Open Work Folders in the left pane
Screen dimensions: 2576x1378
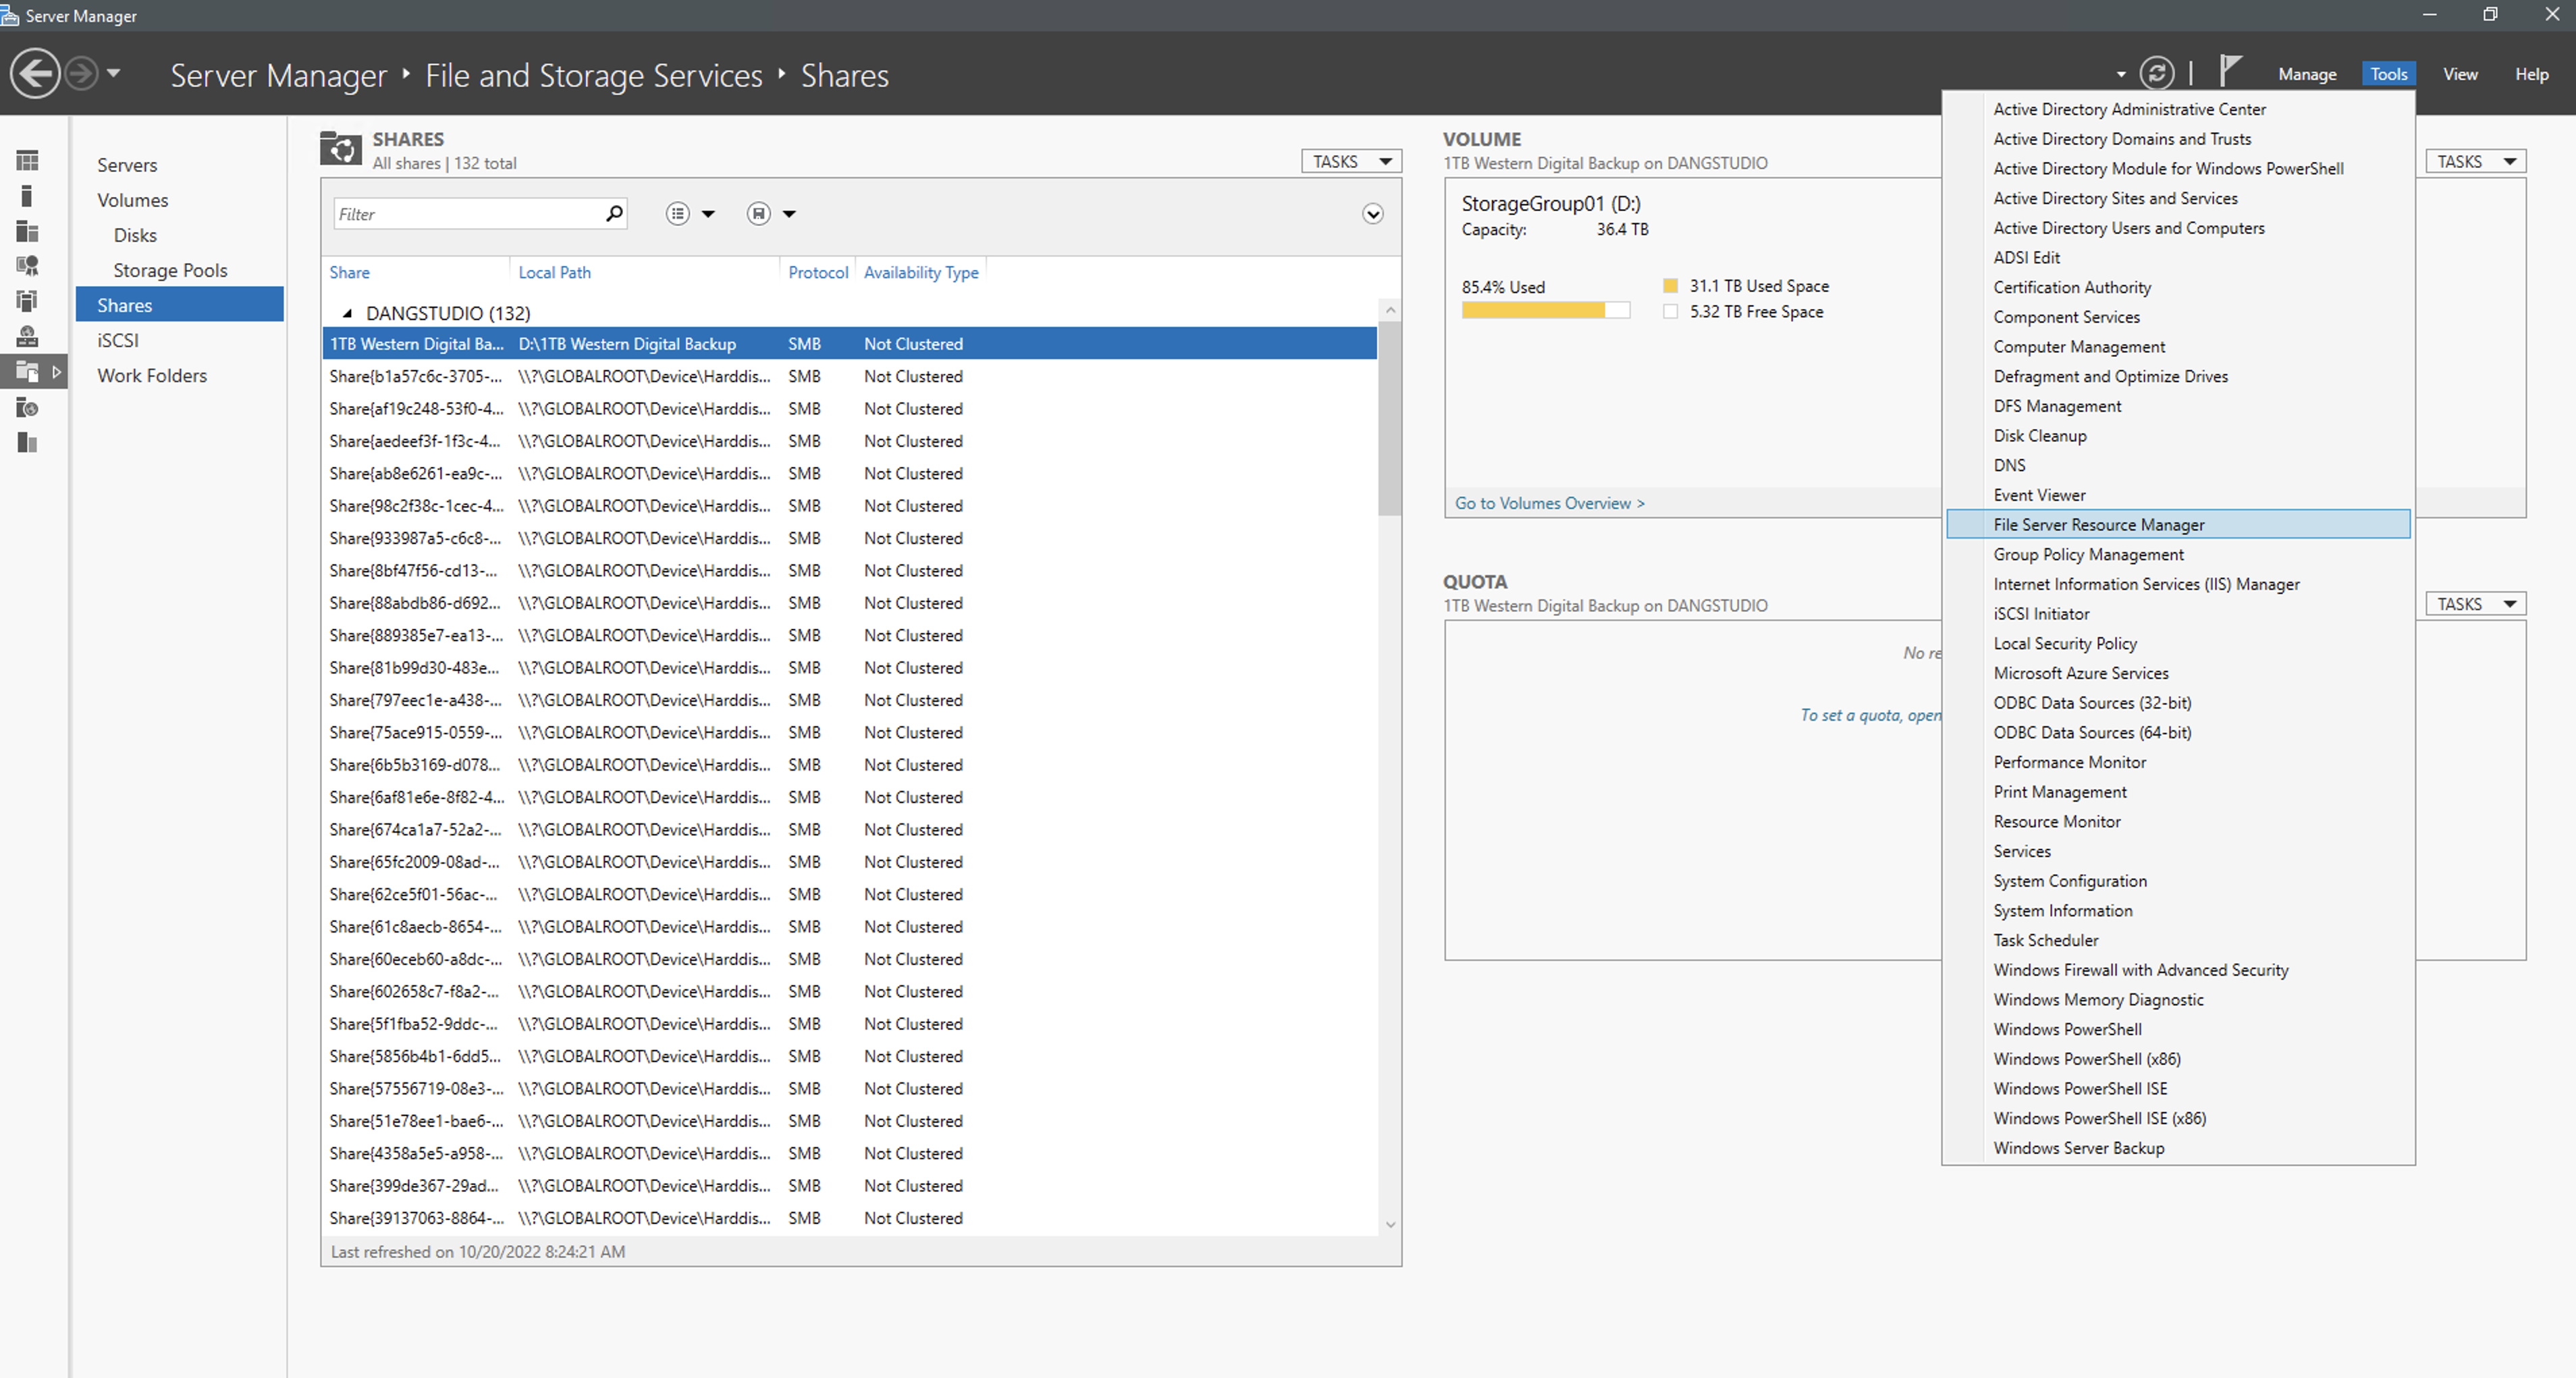tap(152, 375)
